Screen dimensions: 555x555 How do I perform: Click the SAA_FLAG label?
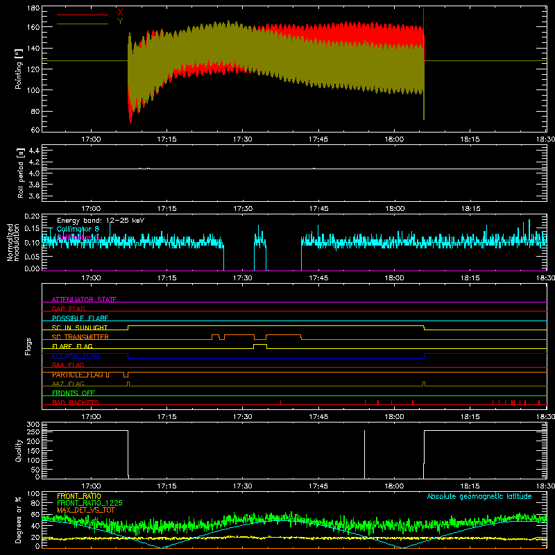[x=68, y=366]
